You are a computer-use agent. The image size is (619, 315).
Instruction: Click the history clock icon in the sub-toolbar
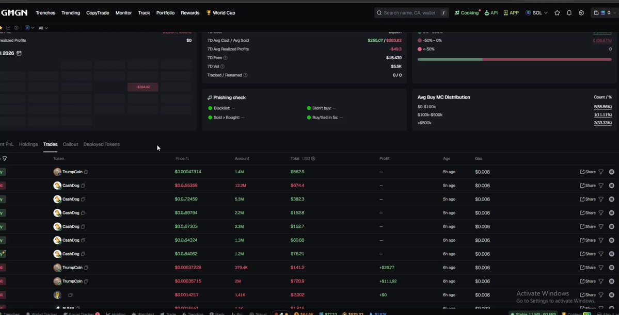coord(16,28)
